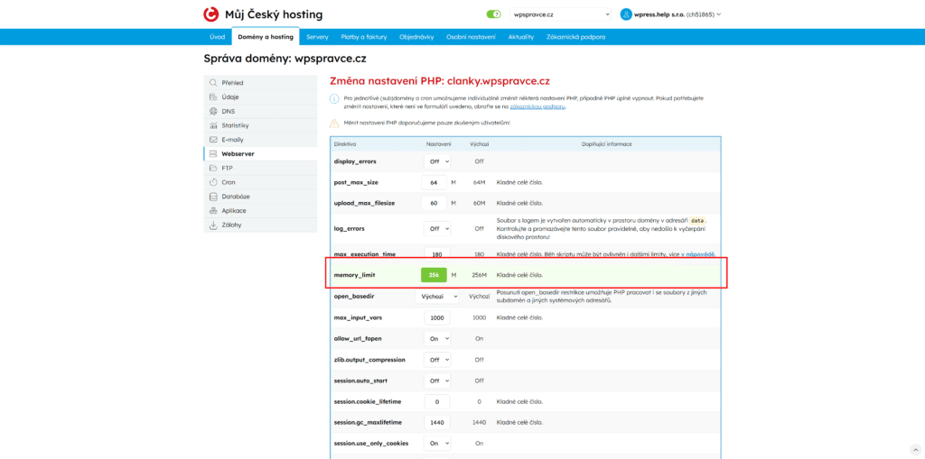This screenshot has width=925, height=459.
Task: Switch to the Servery tab
Action: 317,37
